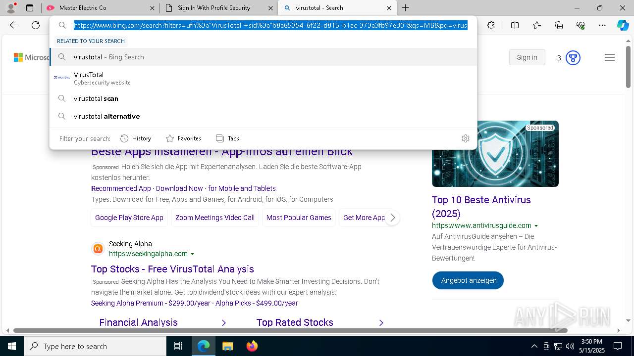
Task: Open the notification center icon
Action: (x=618, y=346)
